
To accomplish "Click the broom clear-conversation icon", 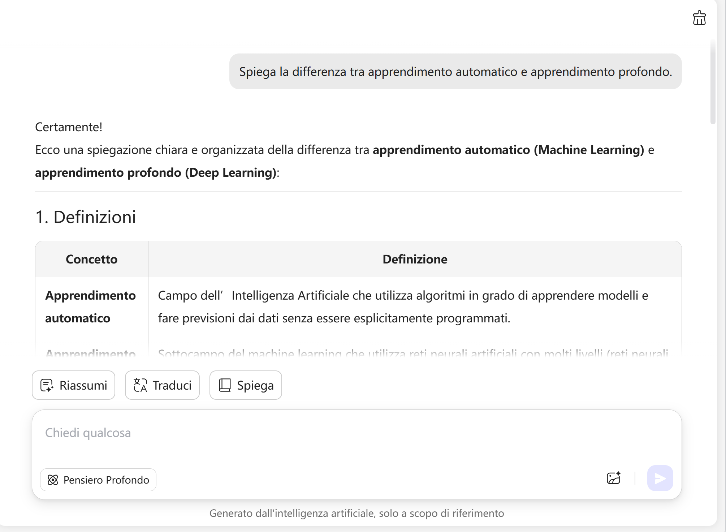I will click(699, 18).
